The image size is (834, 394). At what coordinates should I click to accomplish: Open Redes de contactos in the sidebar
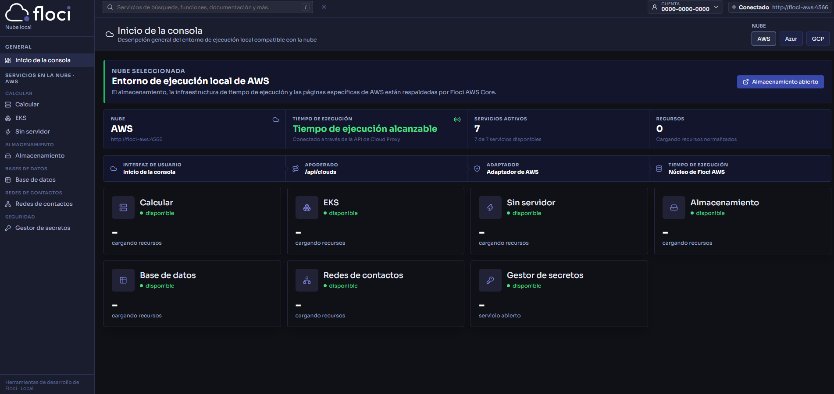[x=47, y=204]
